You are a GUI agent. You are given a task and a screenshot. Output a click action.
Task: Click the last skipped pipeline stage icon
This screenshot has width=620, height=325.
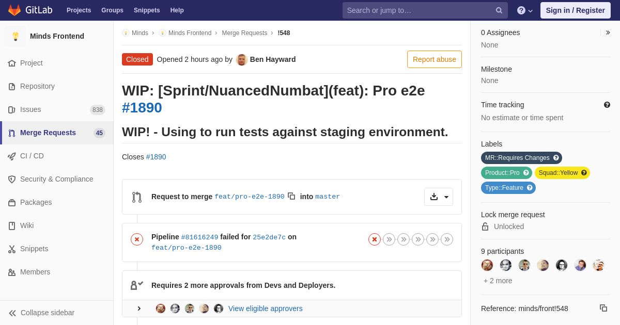click(x=447, y=239)
